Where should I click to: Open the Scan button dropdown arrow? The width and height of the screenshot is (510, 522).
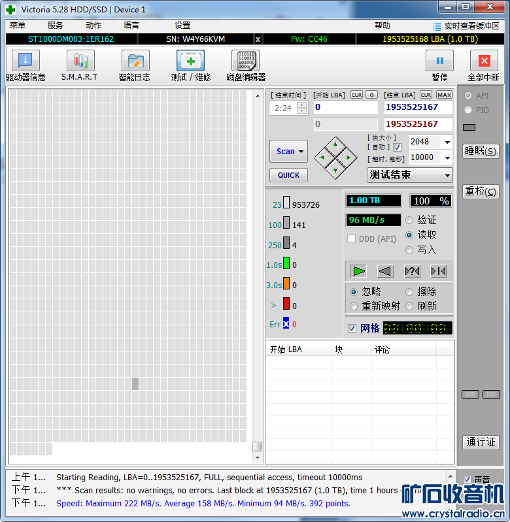[x=301, y=152]
